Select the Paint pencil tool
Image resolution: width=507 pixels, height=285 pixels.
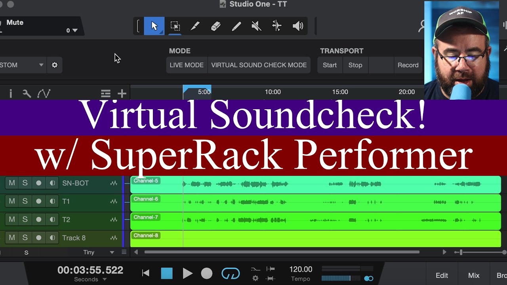click(236, 26)
